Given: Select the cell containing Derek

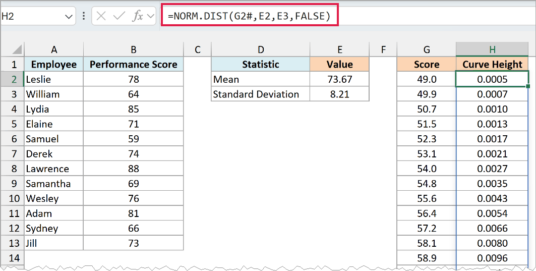Looking at the screenshot, I should [x=53, y=153].
